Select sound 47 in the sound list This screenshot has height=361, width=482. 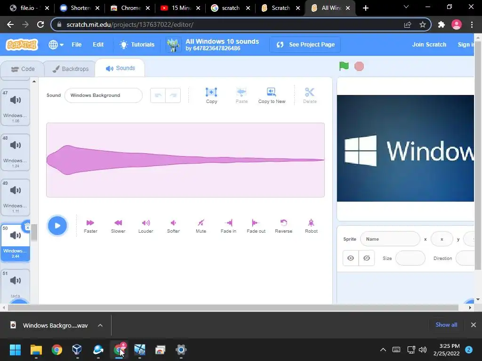coord(16,107)
